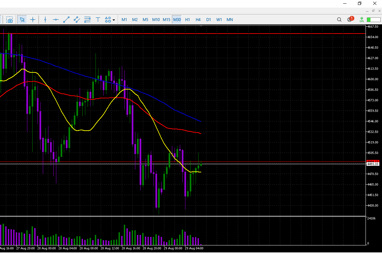
Task: Select the MN monthly timeframe
Action: 230,20
